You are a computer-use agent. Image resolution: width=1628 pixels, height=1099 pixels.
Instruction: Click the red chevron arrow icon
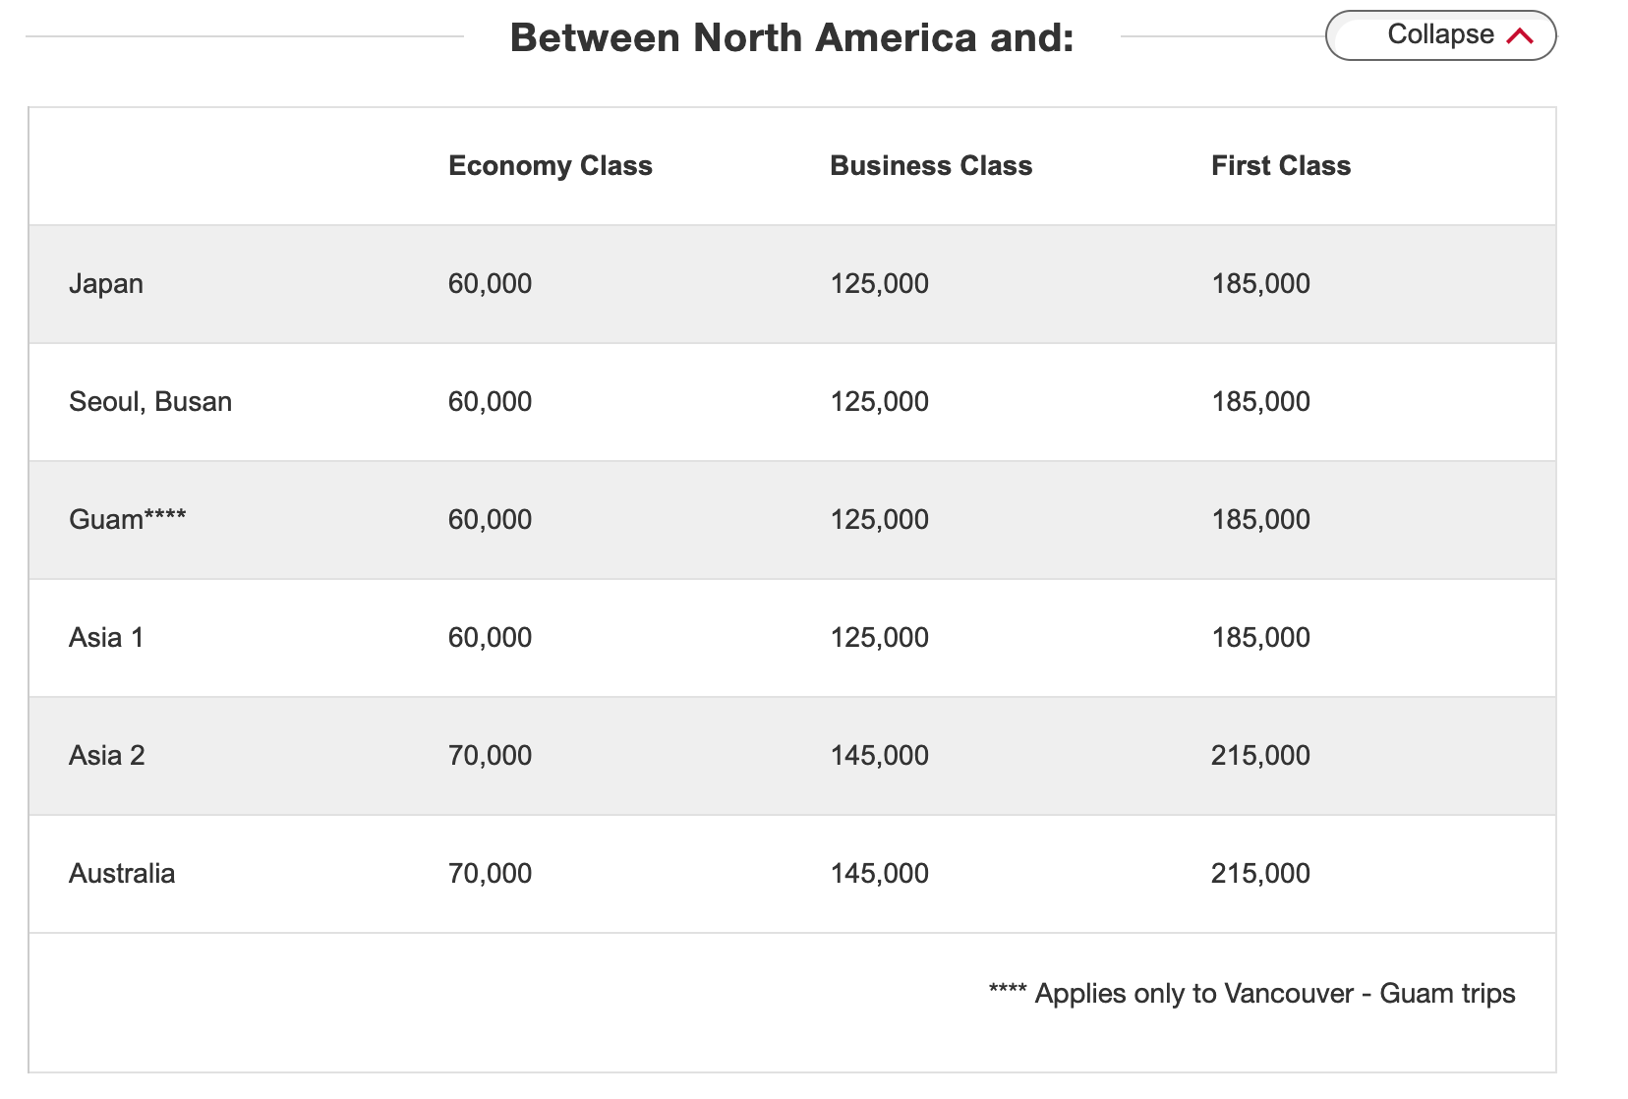coord(1519,36)
